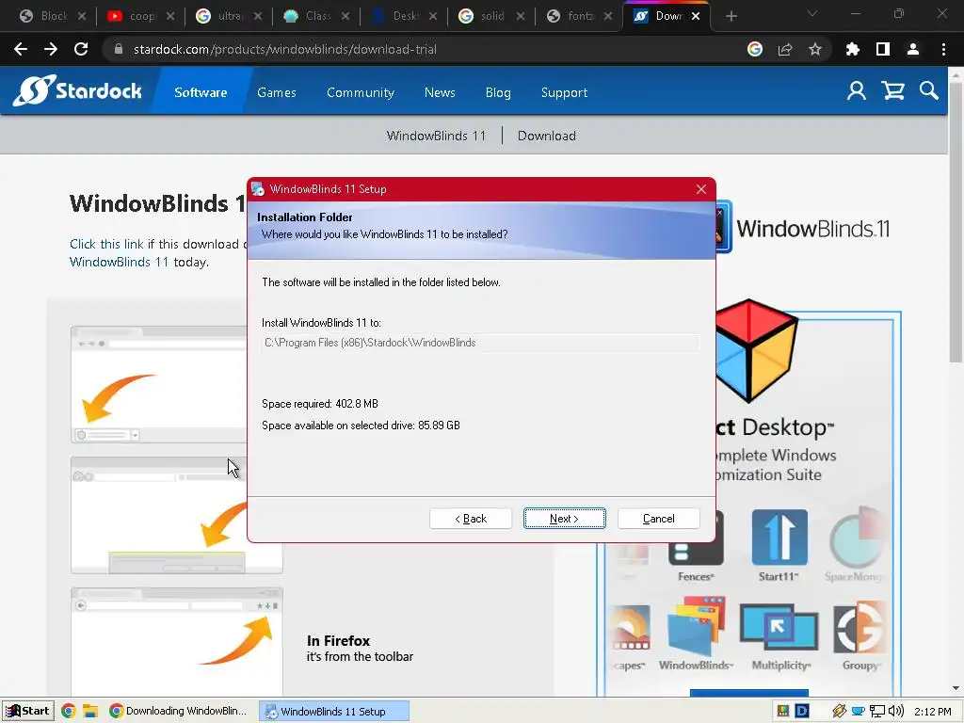Open the Support menu item

coord(565,92)
